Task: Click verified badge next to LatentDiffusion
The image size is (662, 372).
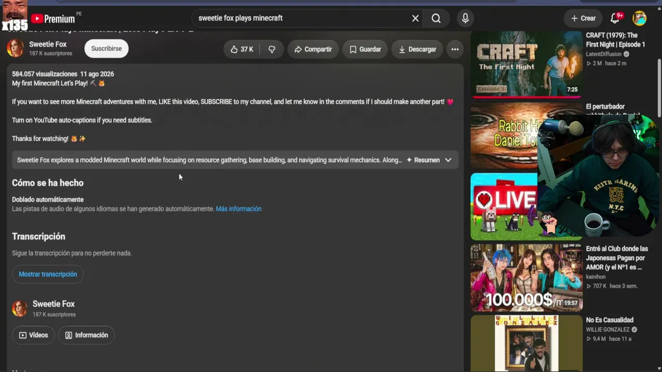Action: pyautogui.click(x=626, y=54)
